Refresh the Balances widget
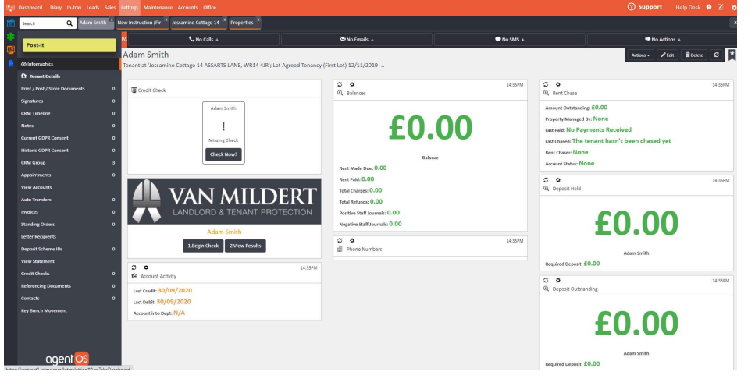This screenshot has height=386, width=755. [x=340, y=83]
